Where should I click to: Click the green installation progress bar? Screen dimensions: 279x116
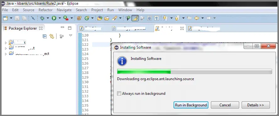tap(194, 71)
